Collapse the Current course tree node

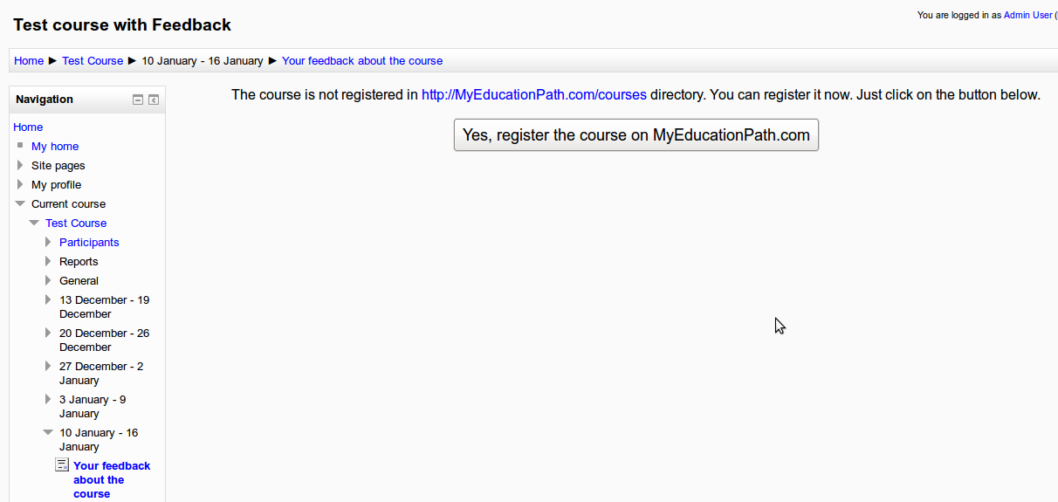coord(21,203)
